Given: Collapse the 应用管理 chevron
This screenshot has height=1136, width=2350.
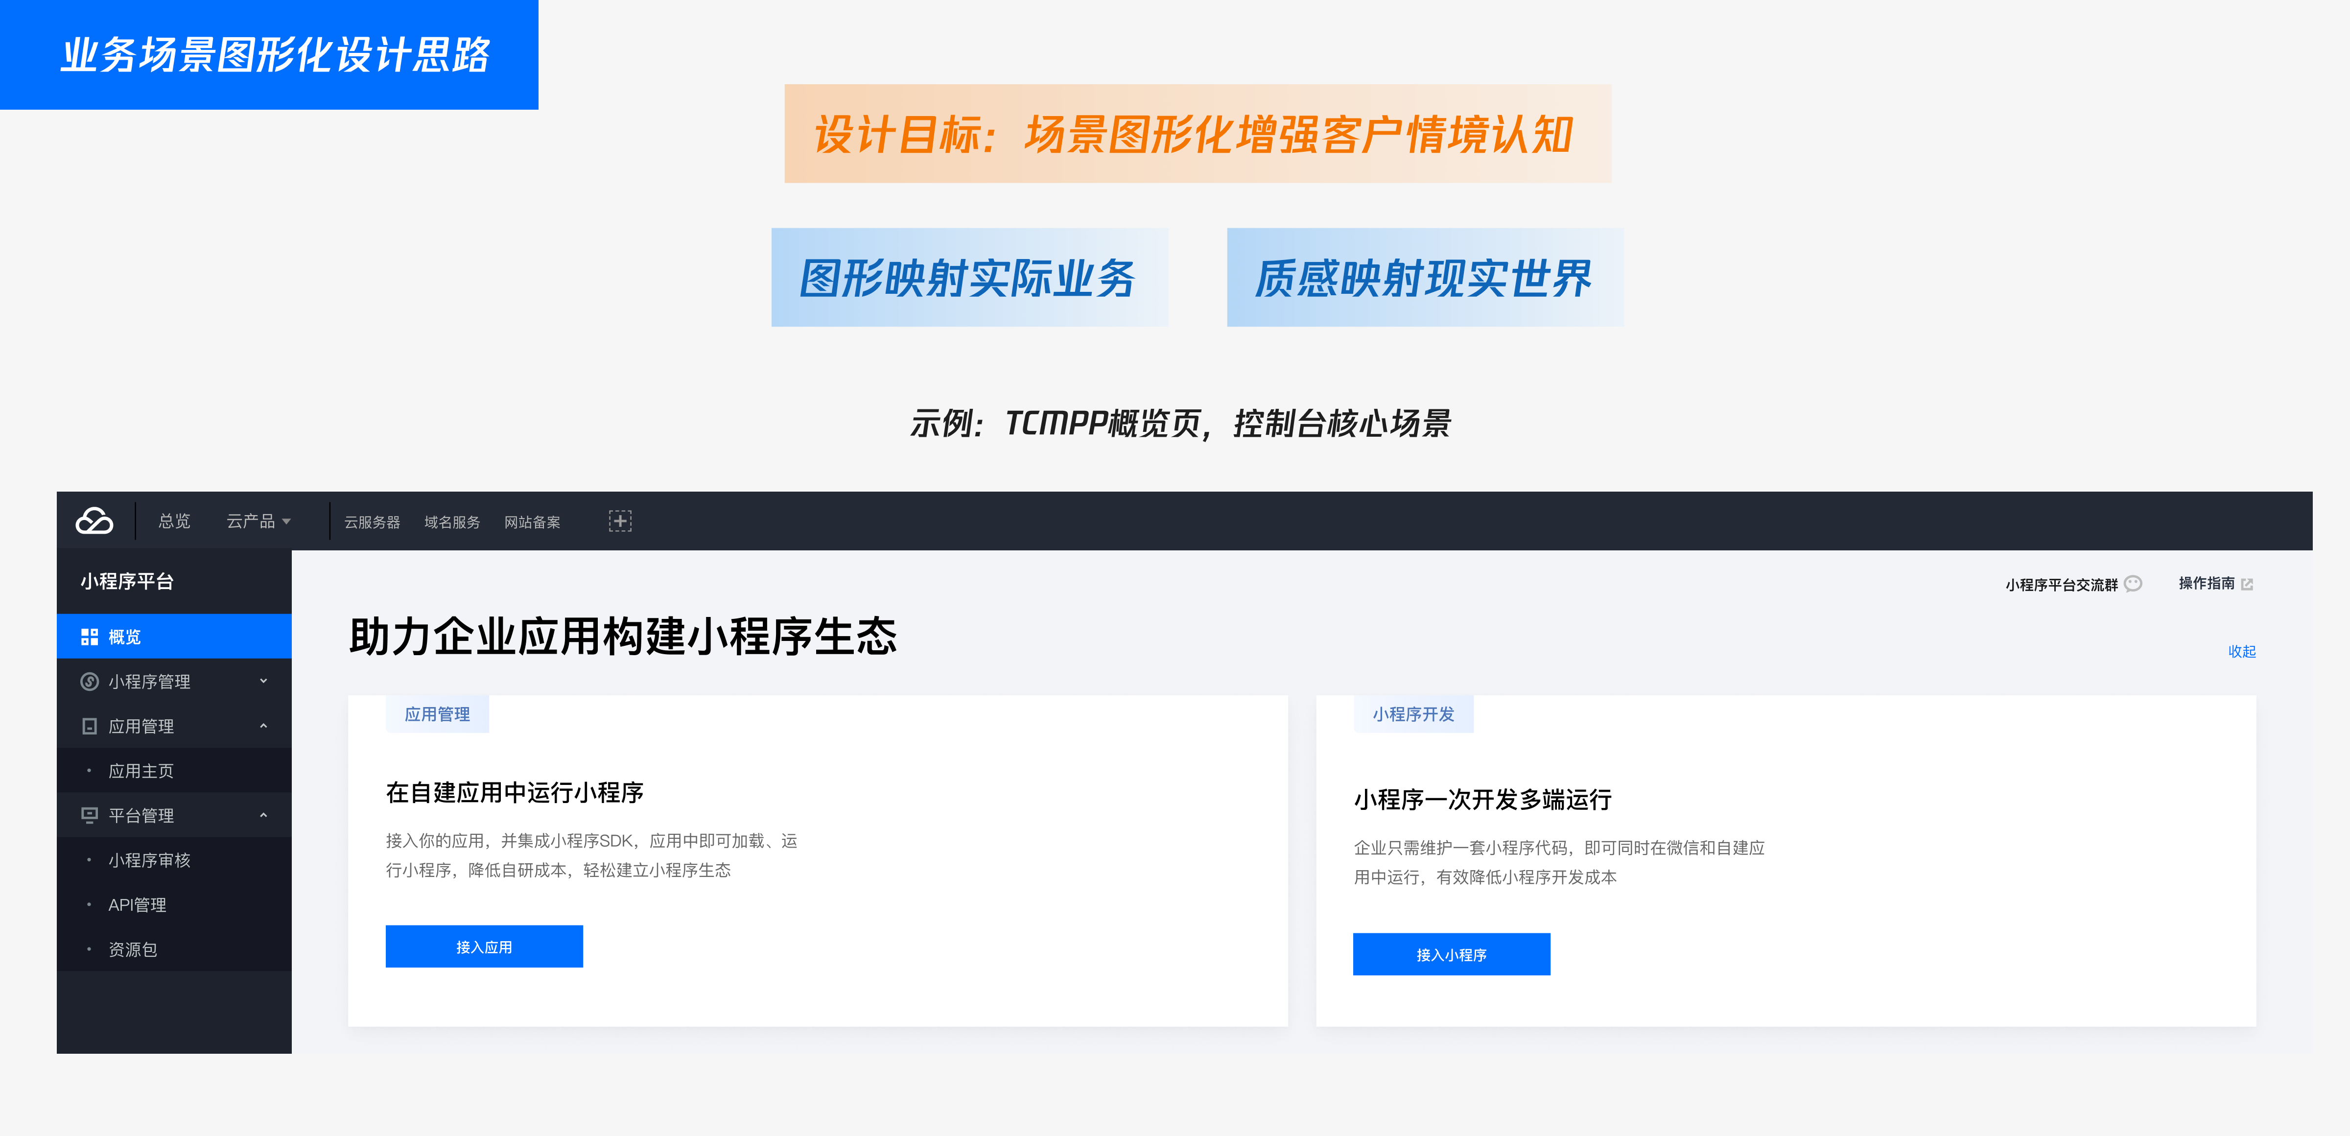Looking at the screenshot, I should (x=264, y=726).
